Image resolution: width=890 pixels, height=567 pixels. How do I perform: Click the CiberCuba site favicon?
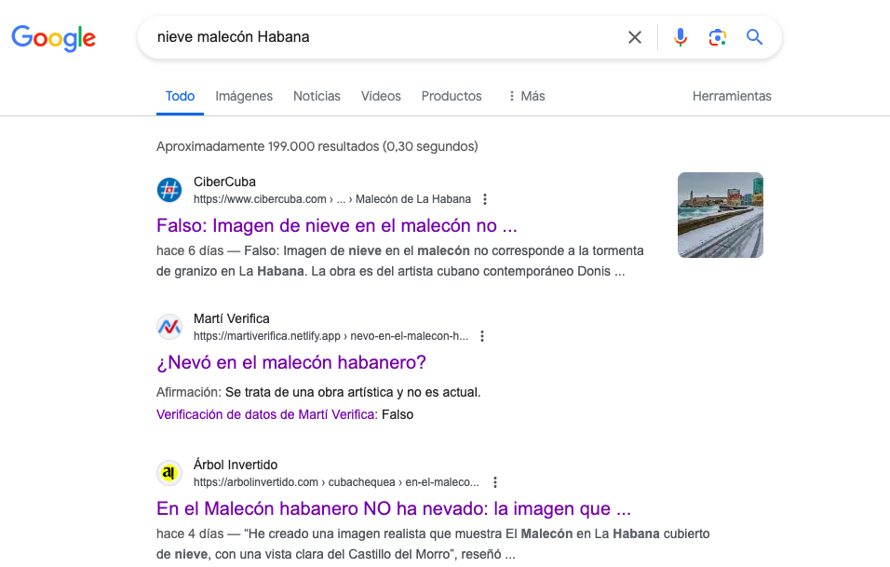(x=169, y=190)
